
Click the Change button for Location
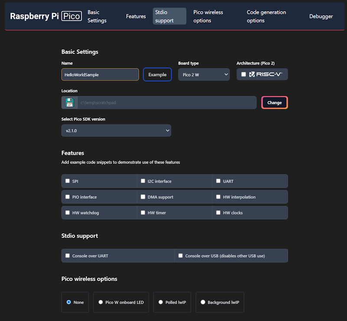(274, 102)
